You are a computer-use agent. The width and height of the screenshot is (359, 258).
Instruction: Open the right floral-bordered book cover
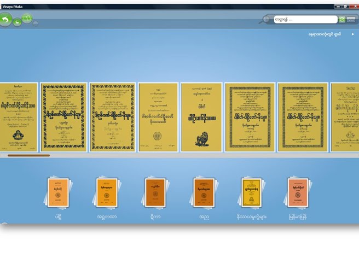pyautogui.click(x=112, y=117)
